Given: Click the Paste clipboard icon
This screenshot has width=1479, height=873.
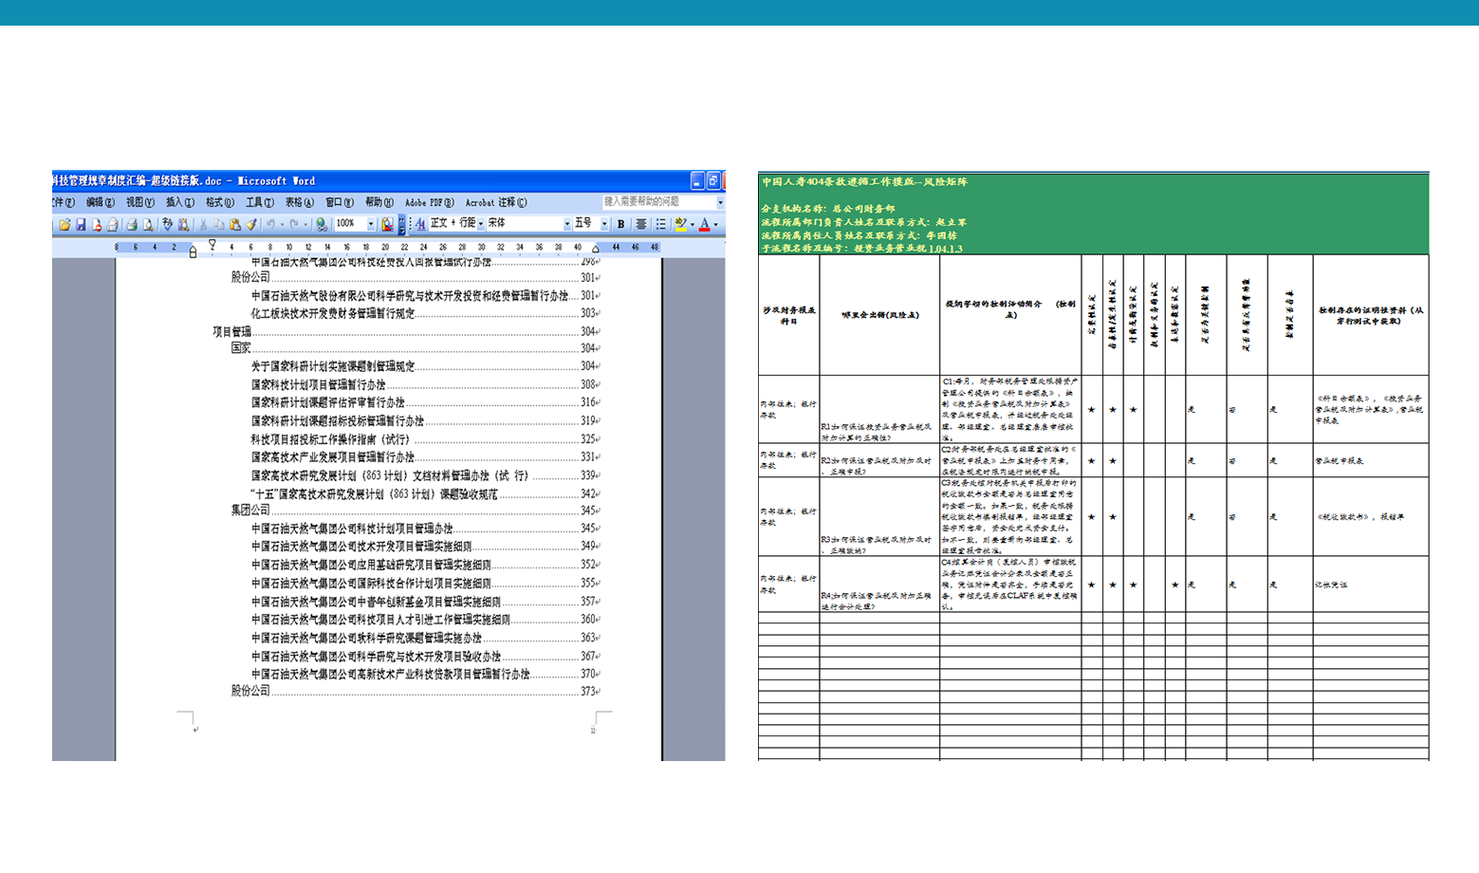Looking at the screenshot, I should click(x=235, y=225).
